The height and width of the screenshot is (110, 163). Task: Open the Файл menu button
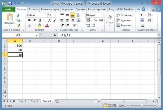(8, 9)
